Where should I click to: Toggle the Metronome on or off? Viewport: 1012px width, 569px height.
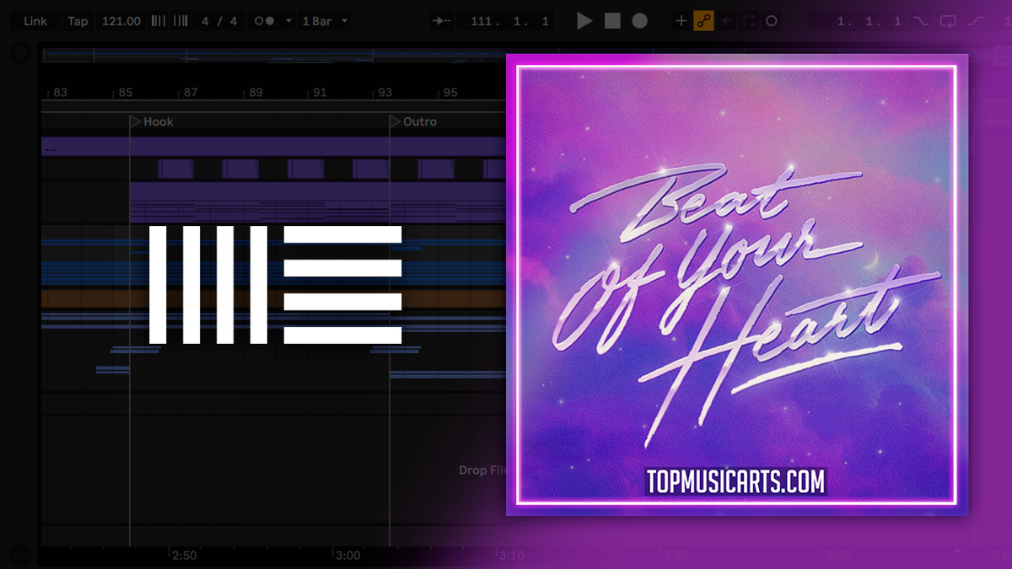click(264, 21)
